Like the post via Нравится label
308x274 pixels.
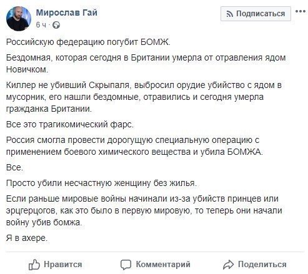click(x=63, y=265)
